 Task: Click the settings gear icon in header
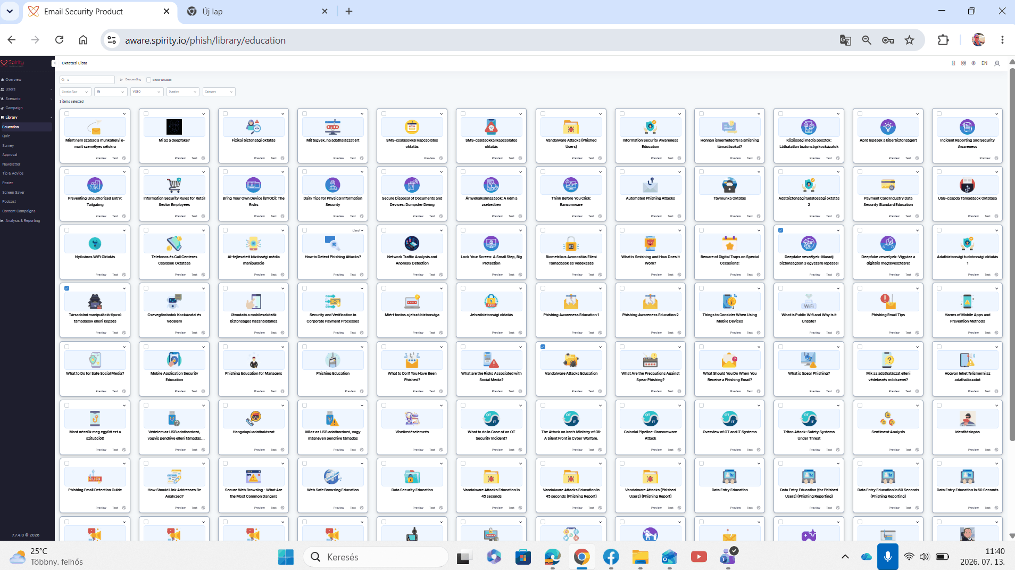point(974,63)
